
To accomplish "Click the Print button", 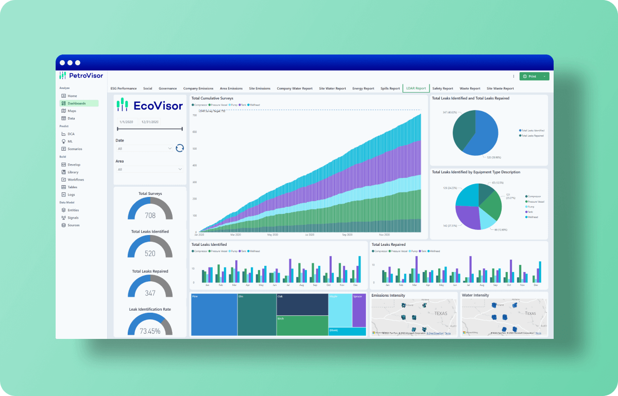I will click(x=529, y=76).
